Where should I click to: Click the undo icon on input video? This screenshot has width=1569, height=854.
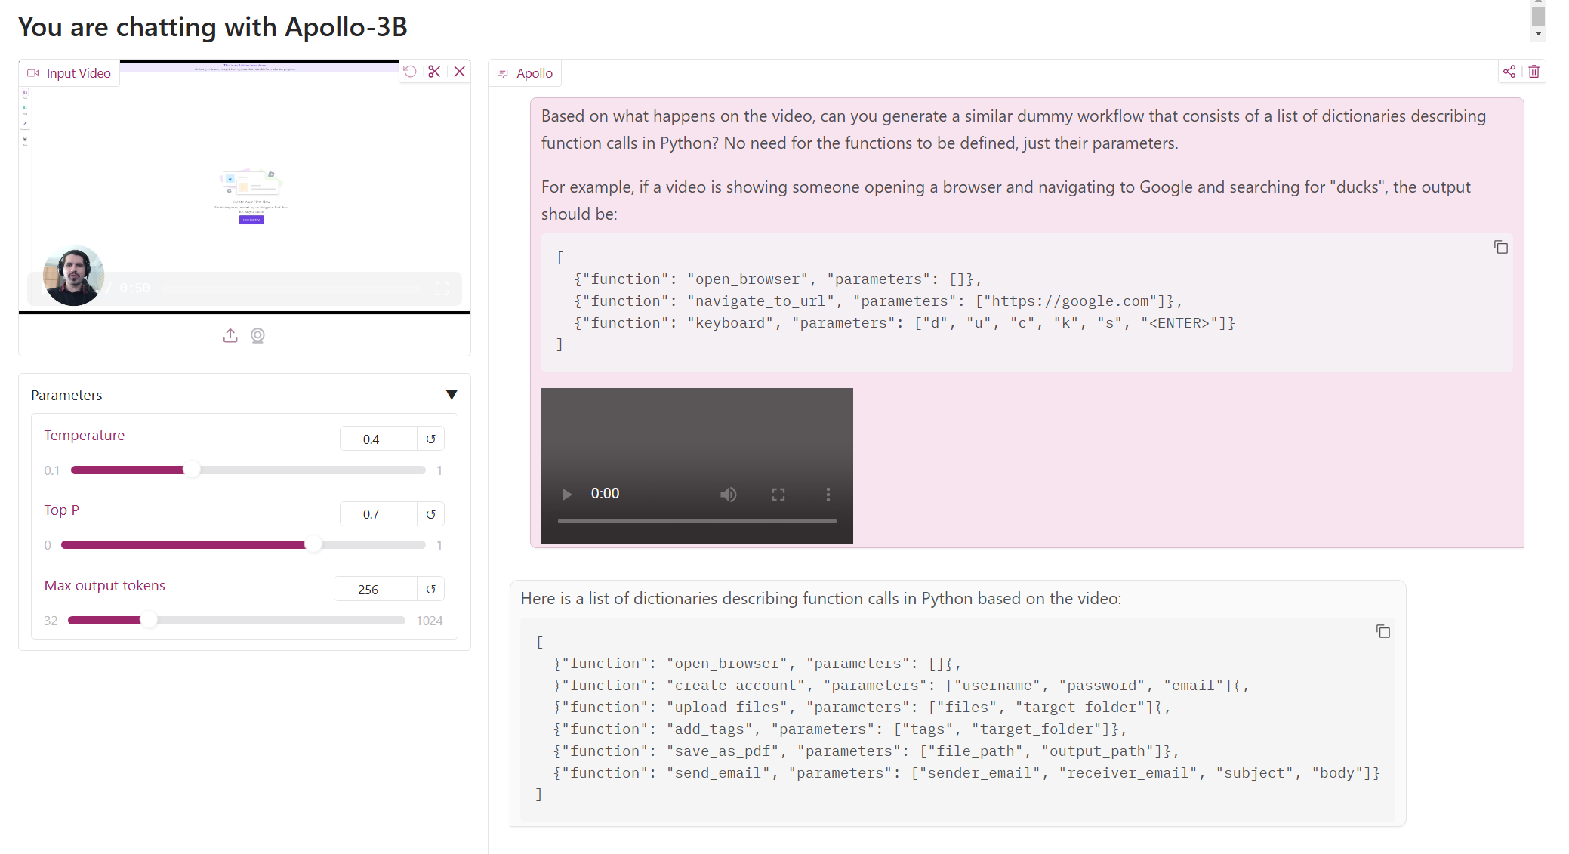[410, 72]
